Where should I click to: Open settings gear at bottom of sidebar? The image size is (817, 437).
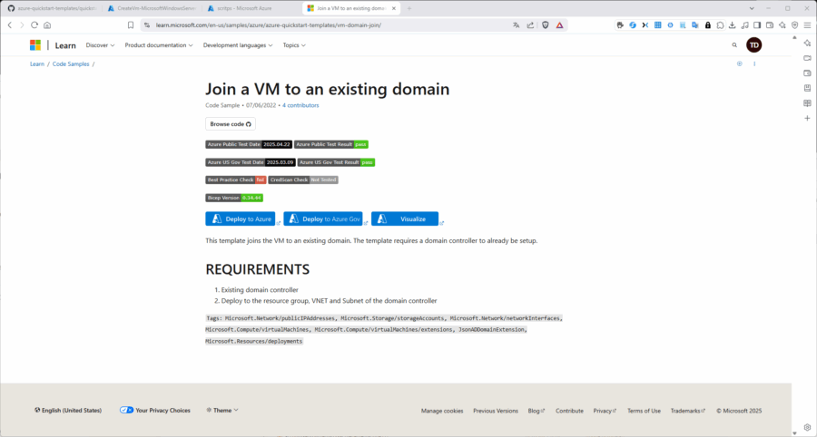[x=807, y=427]
